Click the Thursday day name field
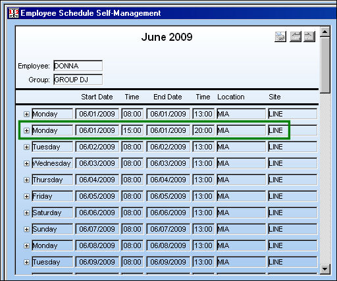 52,180
